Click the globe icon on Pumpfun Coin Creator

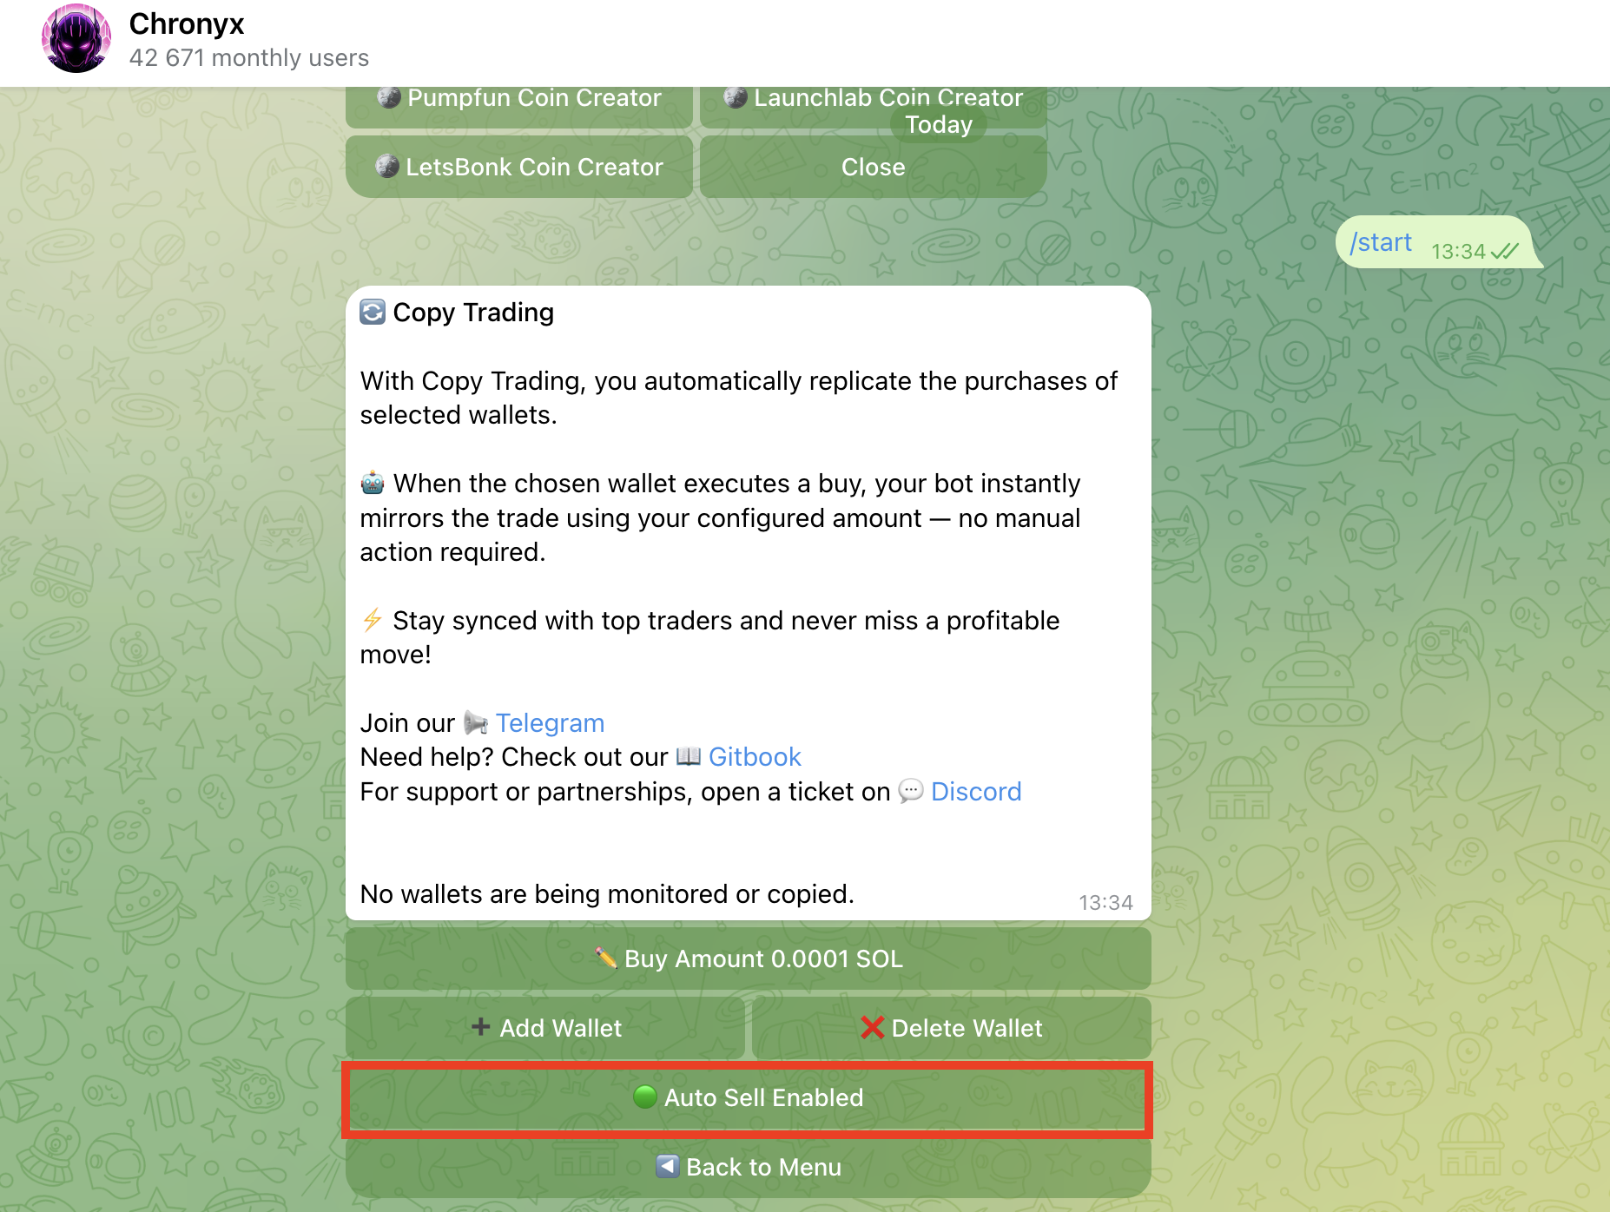point(388,97)
